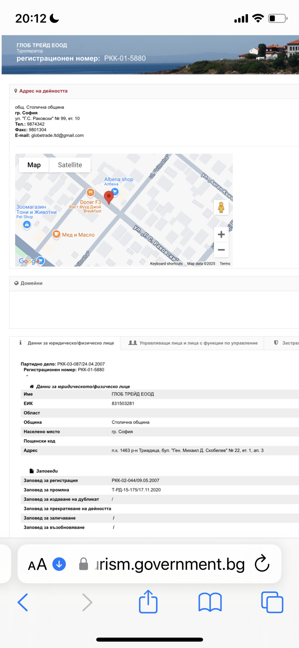Switch map to Map view

click(34, 165)
